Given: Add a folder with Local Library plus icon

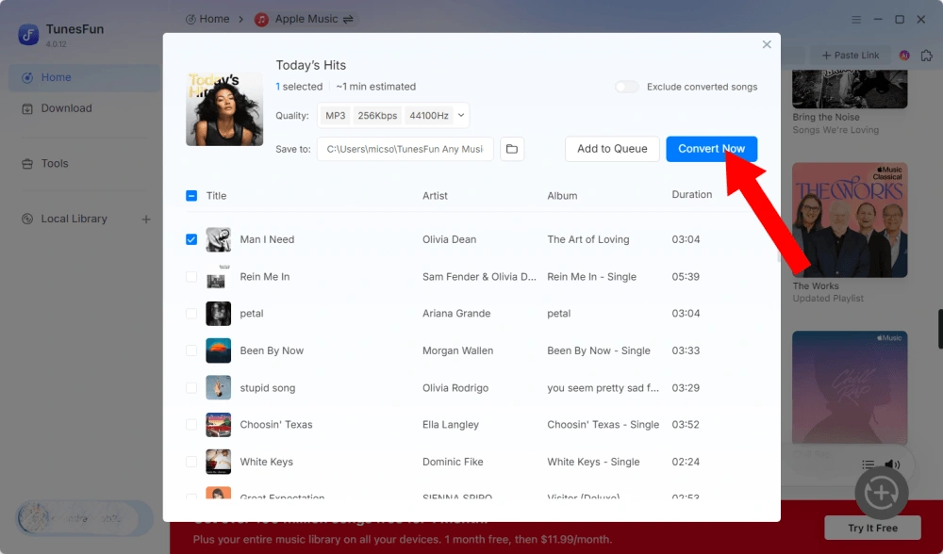Looking at the screenshot, I should pos(146,220).
